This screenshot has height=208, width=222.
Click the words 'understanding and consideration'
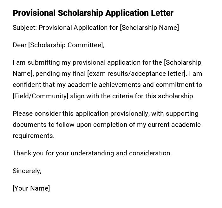tap(121, 153)
